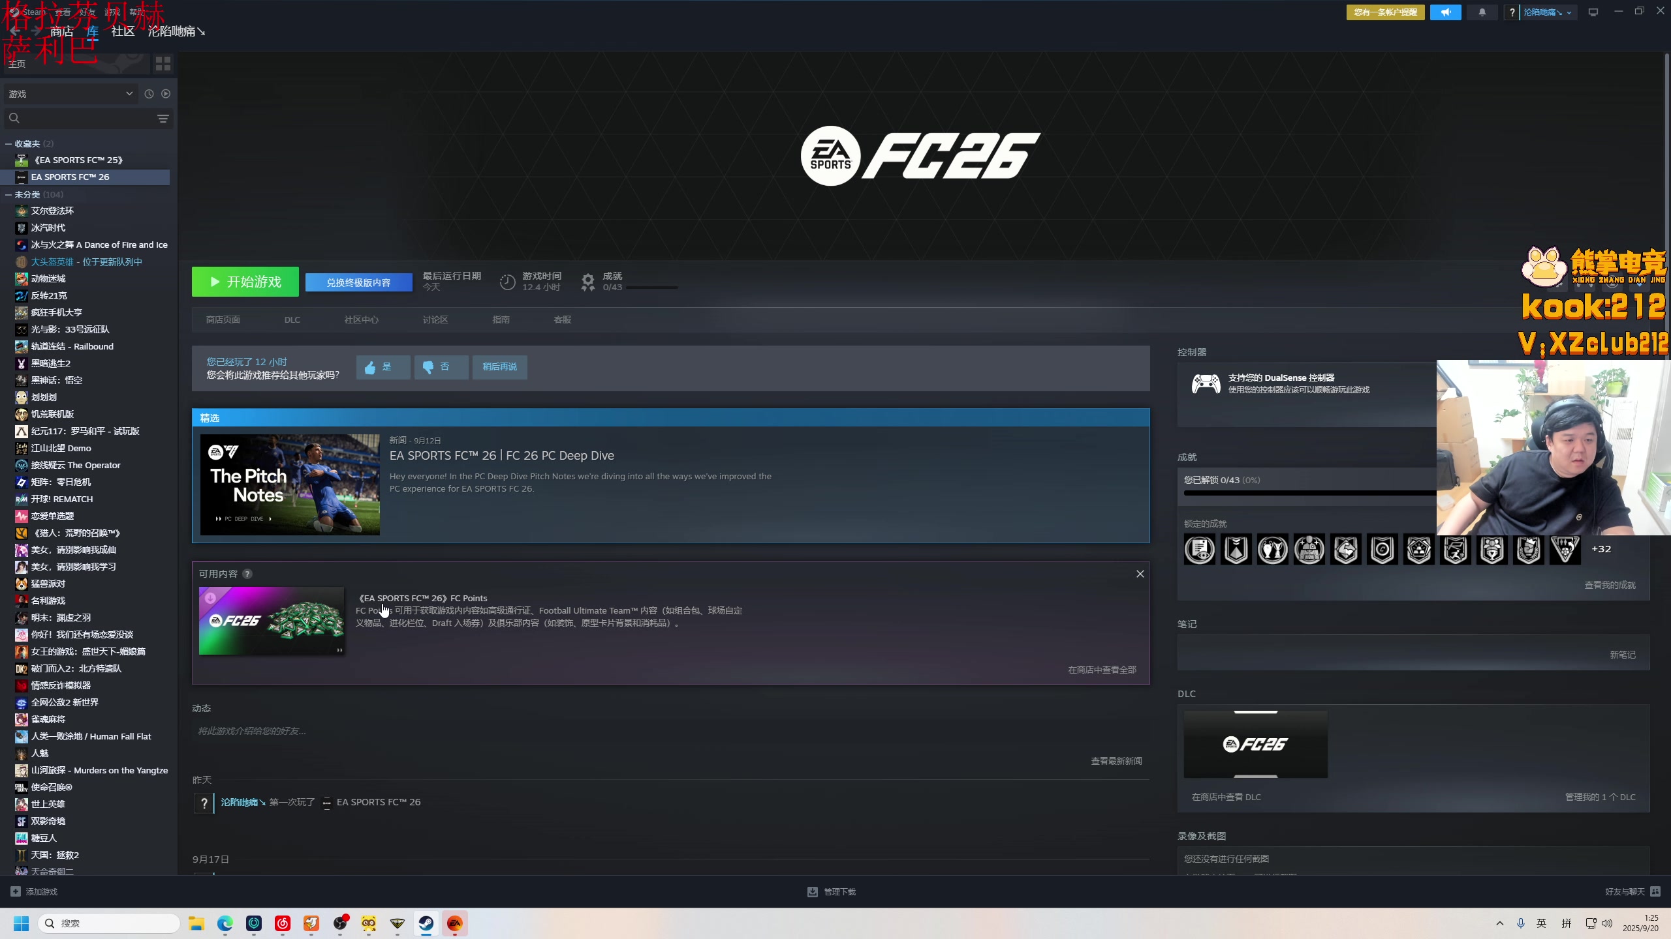The height and width of the screenshot is (939, 1671).
Task: Open 管理下载 downloads manager
Action: (x=832, y=891)
